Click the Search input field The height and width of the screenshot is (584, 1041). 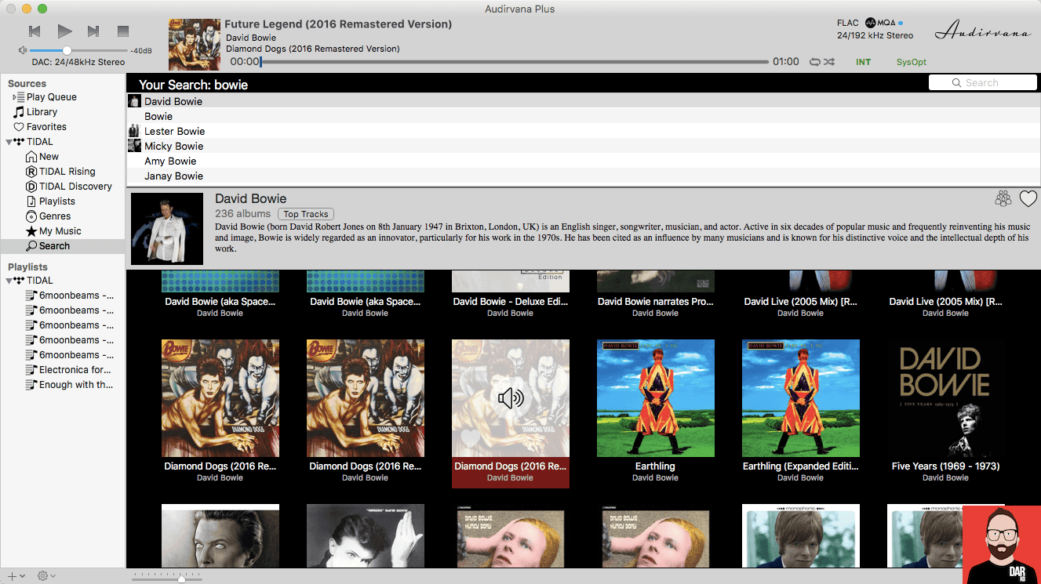click(x=982, y=83)
